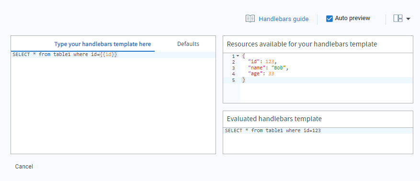Click the "id": 123 line in resources
420x181 pixels.
[262, 62]
